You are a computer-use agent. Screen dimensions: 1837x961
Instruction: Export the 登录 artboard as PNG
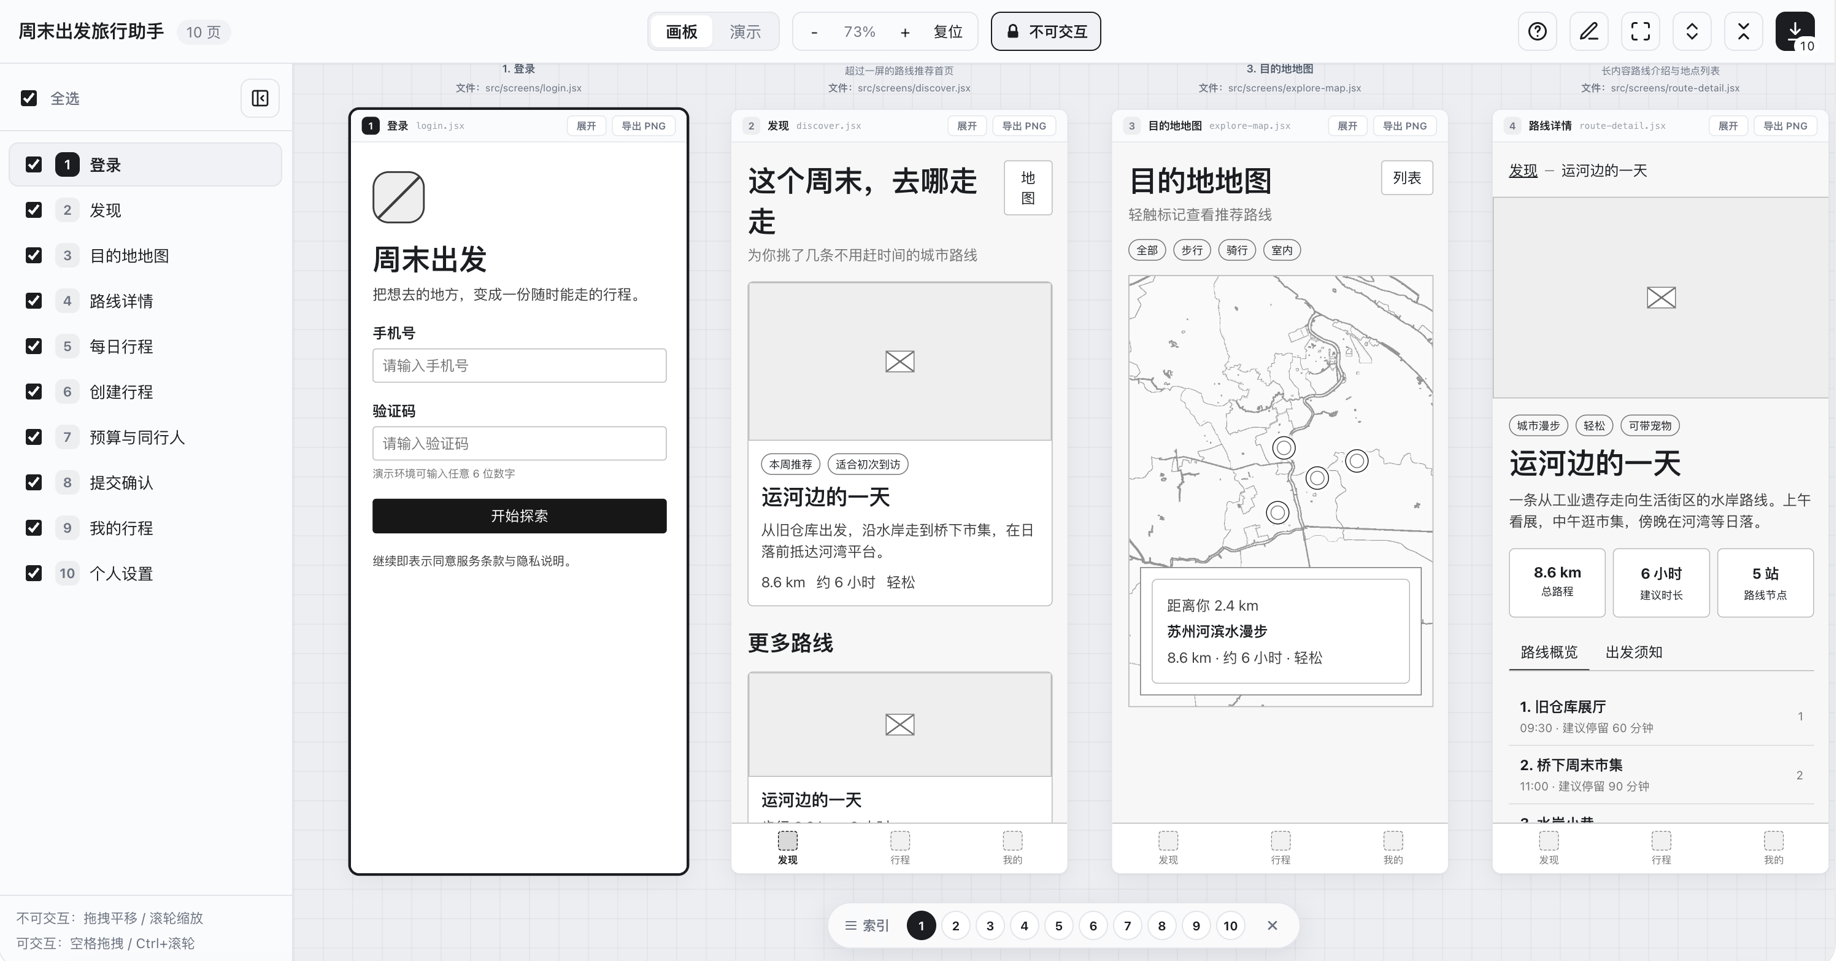tap(643, 126)
